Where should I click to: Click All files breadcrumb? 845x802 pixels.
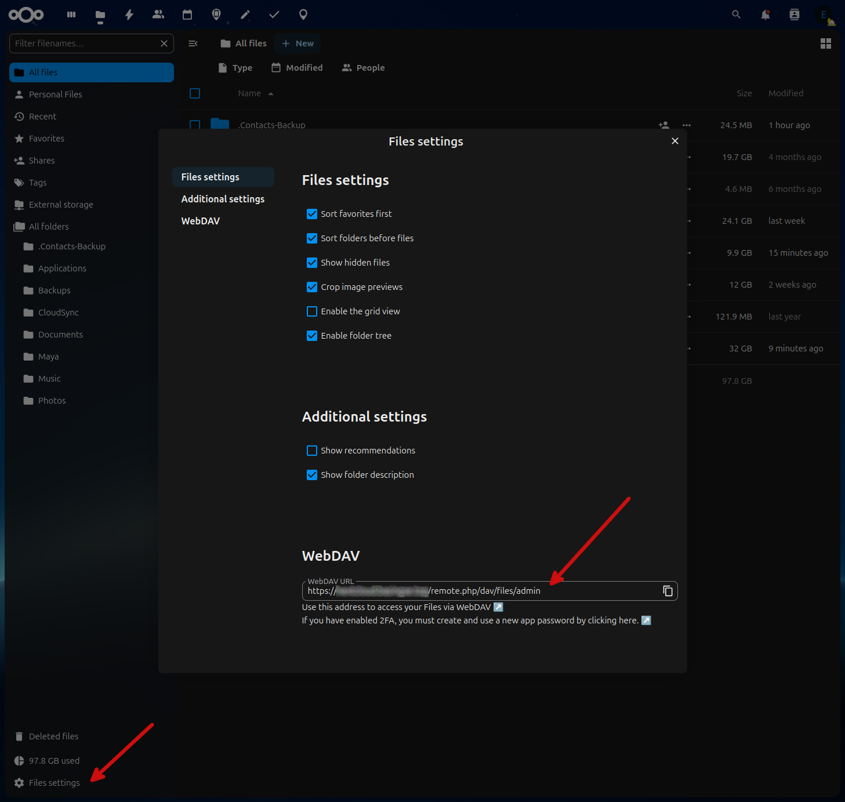[x=244, y=43]
